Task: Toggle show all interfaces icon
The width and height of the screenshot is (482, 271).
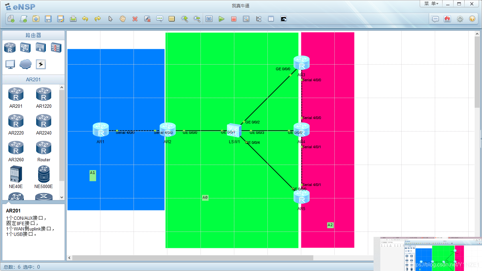Action: [x=258, y=19]
